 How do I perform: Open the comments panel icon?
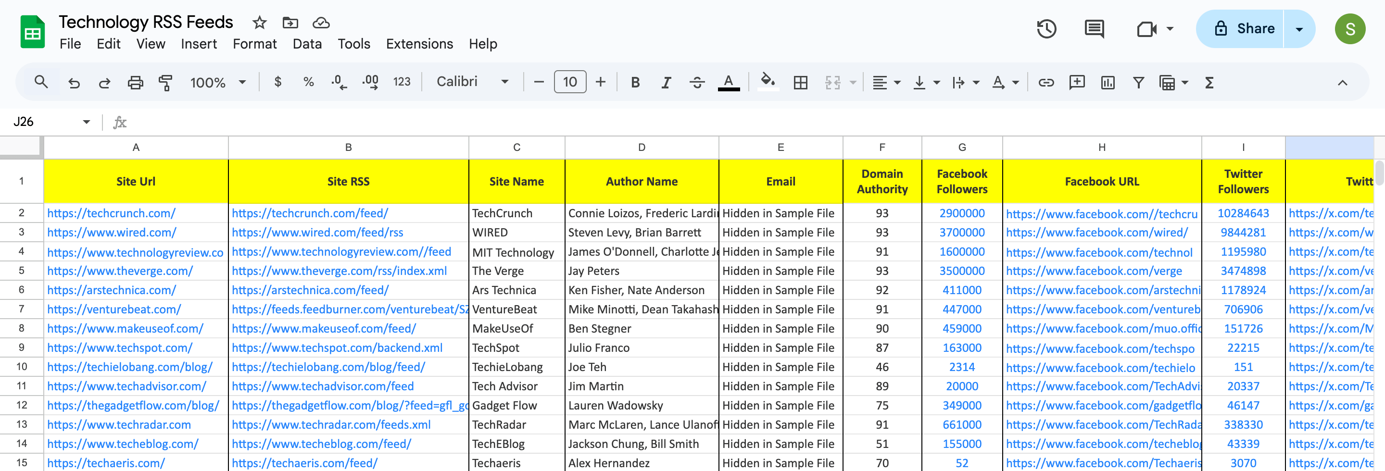point(1094,28)
